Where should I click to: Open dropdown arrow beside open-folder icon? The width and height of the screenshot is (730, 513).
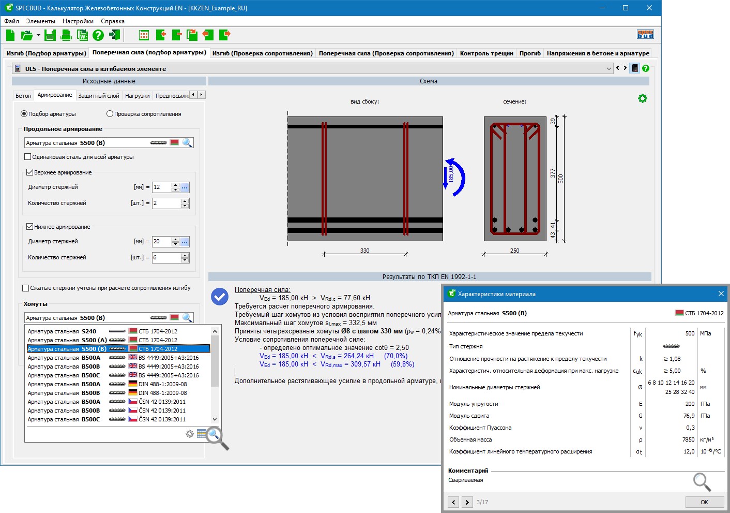click(39, 35)
